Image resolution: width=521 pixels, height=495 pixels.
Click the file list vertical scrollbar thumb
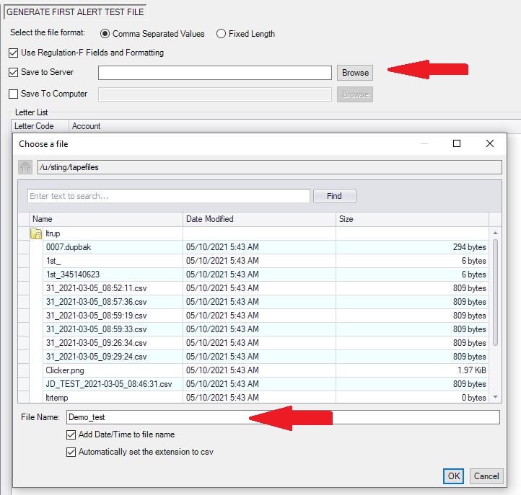click(x=495, y=293)
